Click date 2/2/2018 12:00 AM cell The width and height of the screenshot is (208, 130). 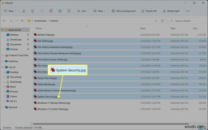(x=150, y=35)
